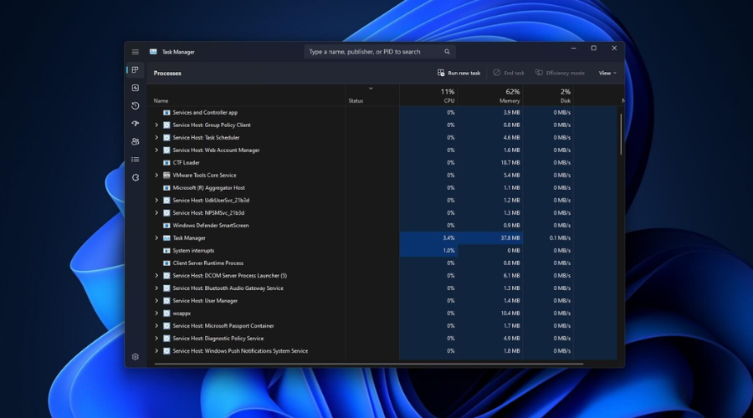Screen dimensions: 753x418
Task: Click the search magnifier icon
Action: point(447,52)
